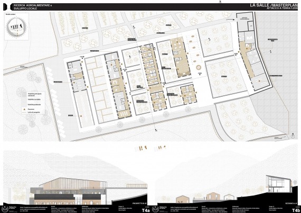Click the LA SALLE / MASTERPLAN title
301x213 pixels.
pyautogui.click(x=274, y=5)
